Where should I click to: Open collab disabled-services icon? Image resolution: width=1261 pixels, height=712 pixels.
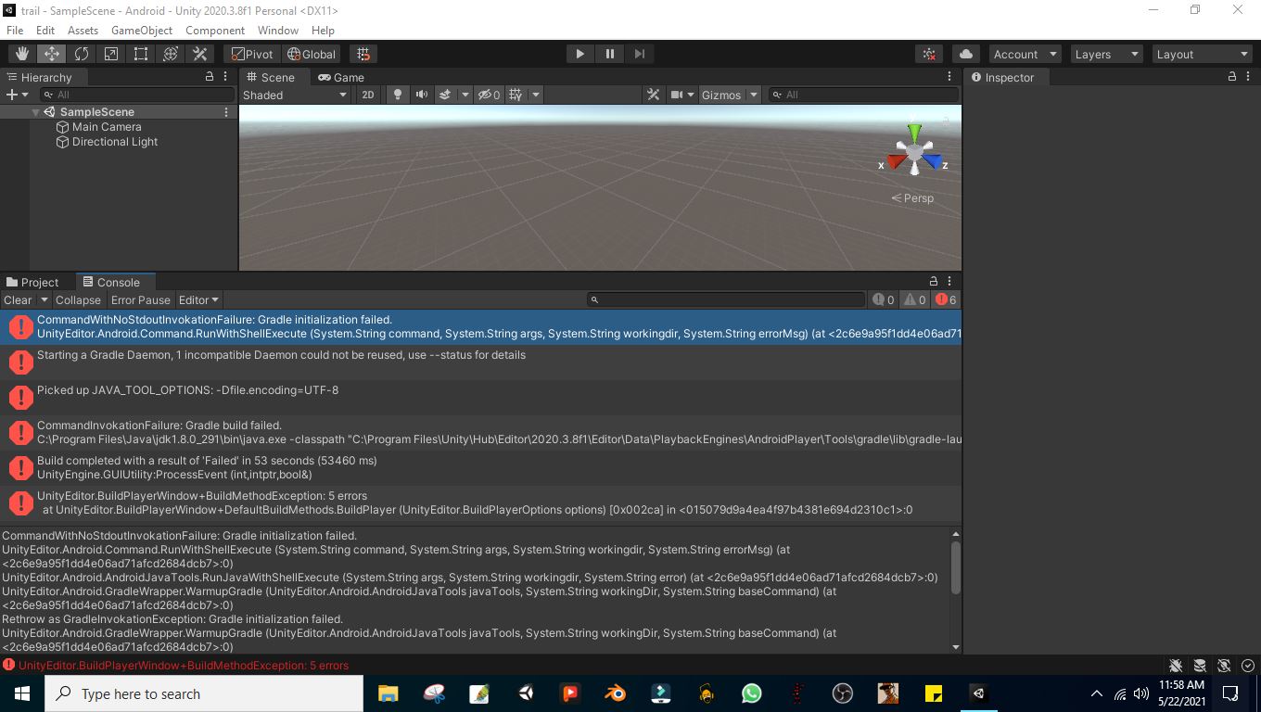(929, 54)
